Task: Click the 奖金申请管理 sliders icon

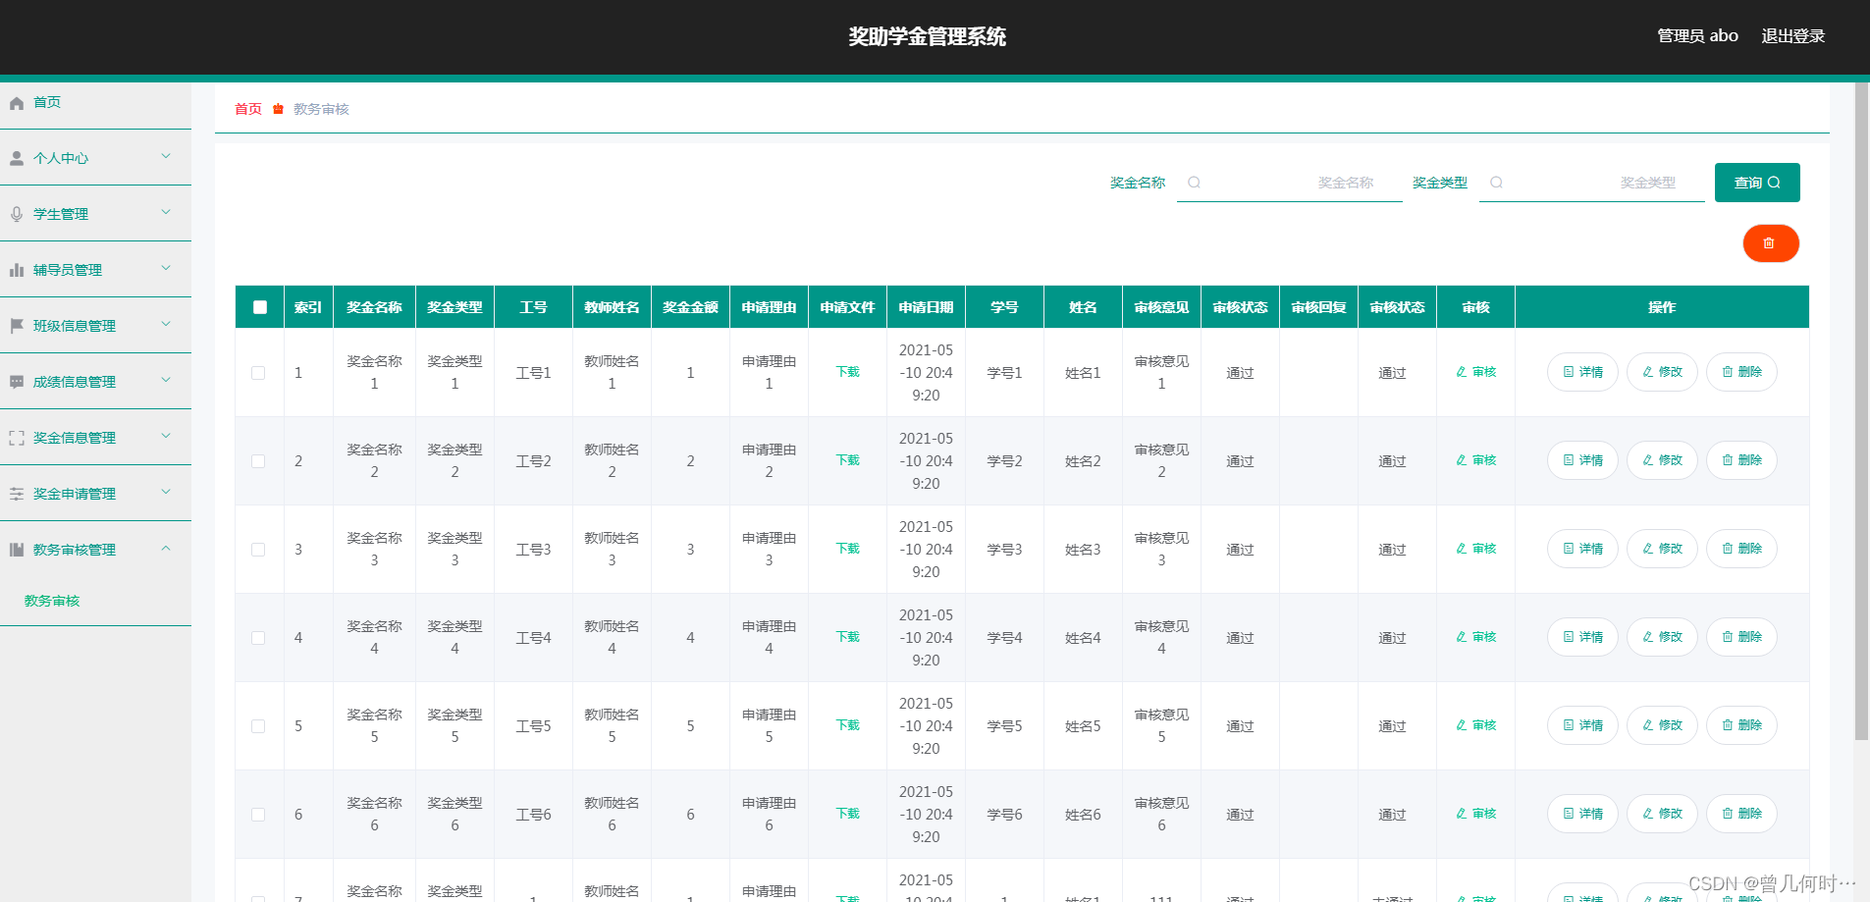Action: click(17, 494)
